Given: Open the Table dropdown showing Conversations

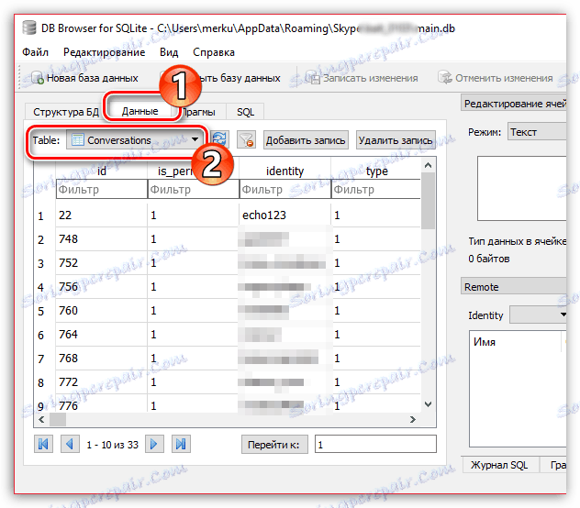Looking at the screenshot, I should tap(134, 139).
